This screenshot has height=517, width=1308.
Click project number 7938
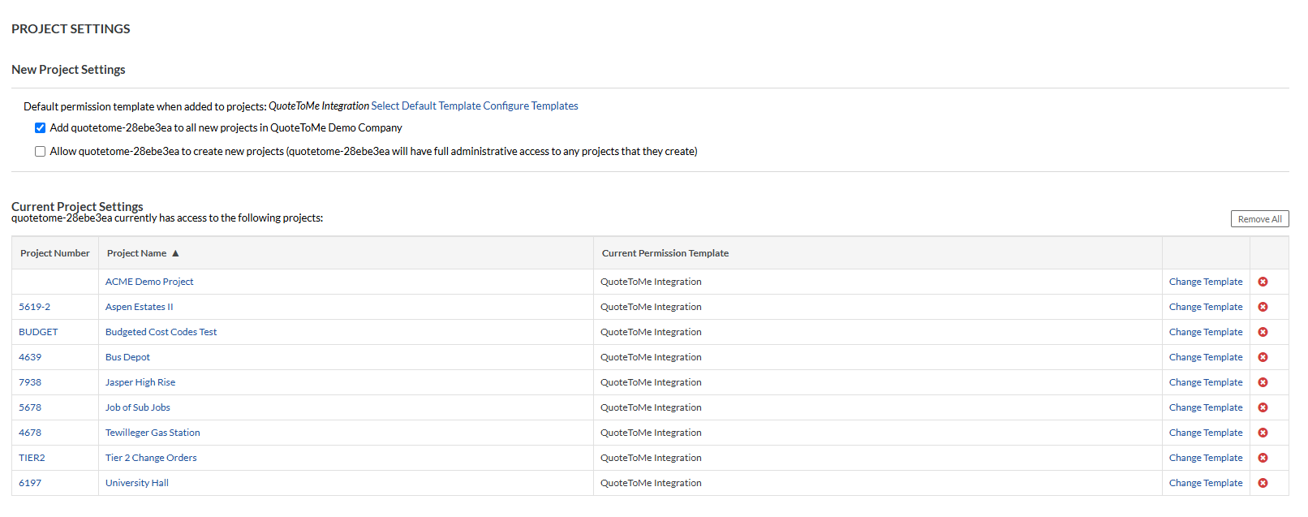(30, 382)
